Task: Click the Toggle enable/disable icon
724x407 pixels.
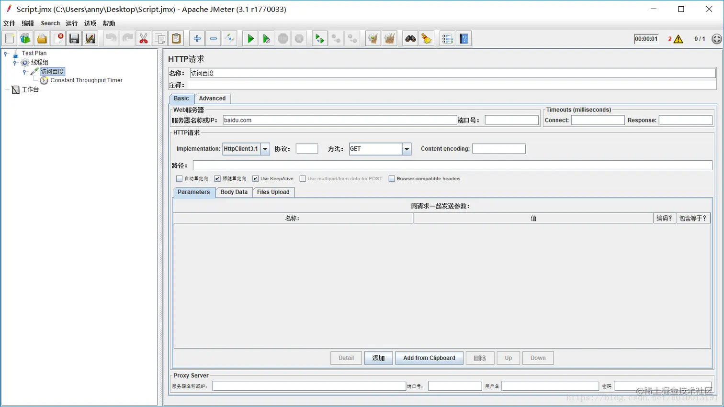Action: [229, 39]
